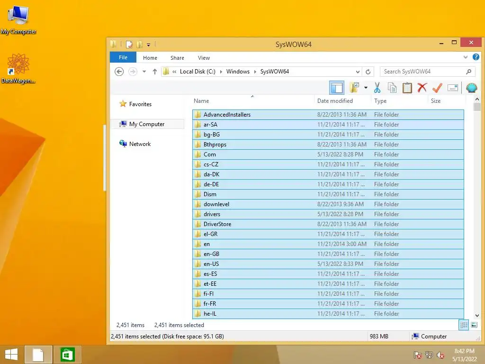The image size is (485, 364).
Task: Click Local Disk (C:) in the address path
Action: (198, 72)
